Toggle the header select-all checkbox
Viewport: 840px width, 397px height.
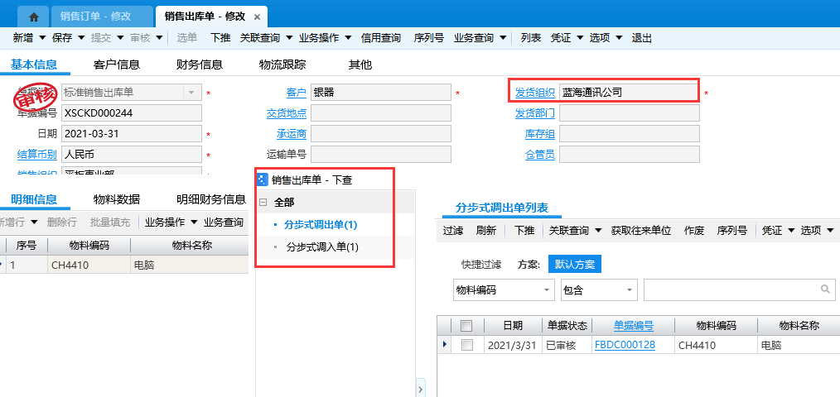[466, 325]
